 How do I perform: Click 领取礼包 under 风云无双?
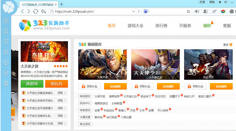[x=195, y=86]
